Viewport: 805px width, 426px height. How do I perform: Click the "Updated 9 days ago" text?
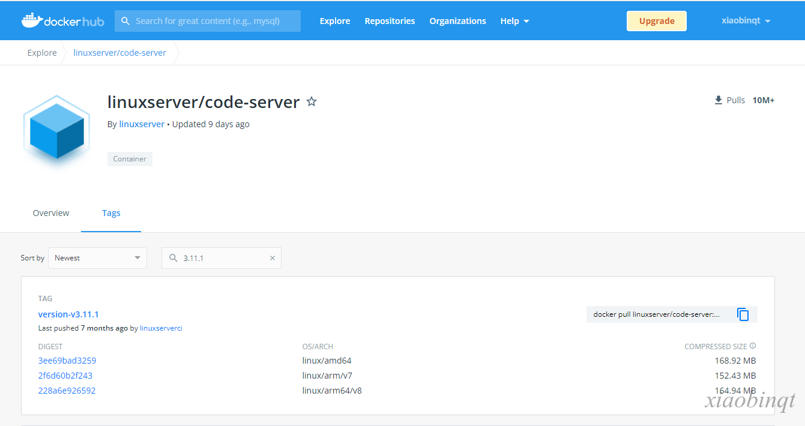211,124
